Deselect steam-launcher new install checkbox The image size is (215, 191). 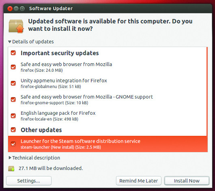coord(13,144)
